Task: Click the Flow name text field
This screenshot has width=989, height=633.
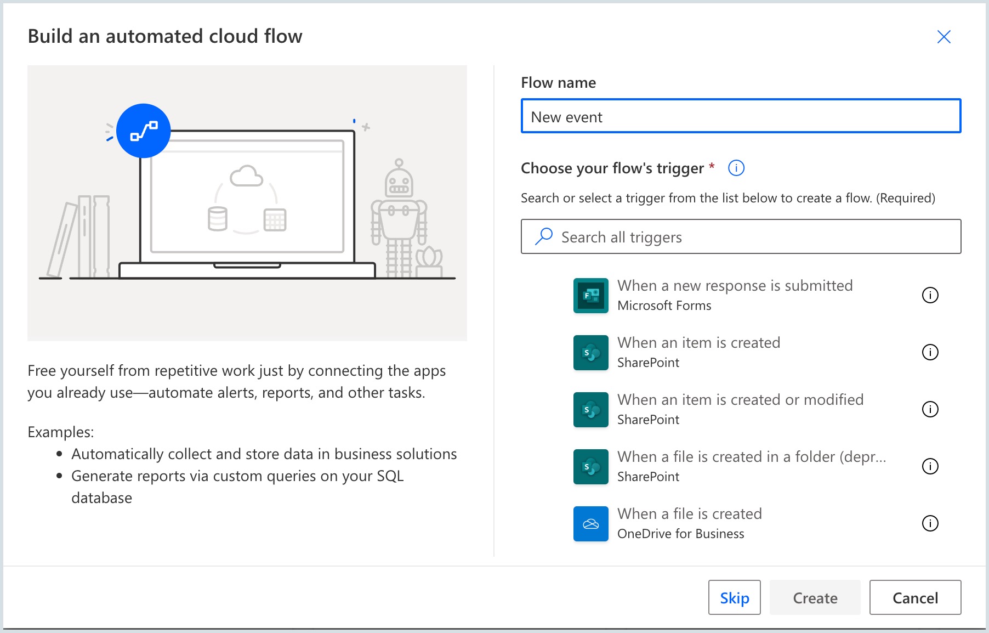Action: click(740, 116)
